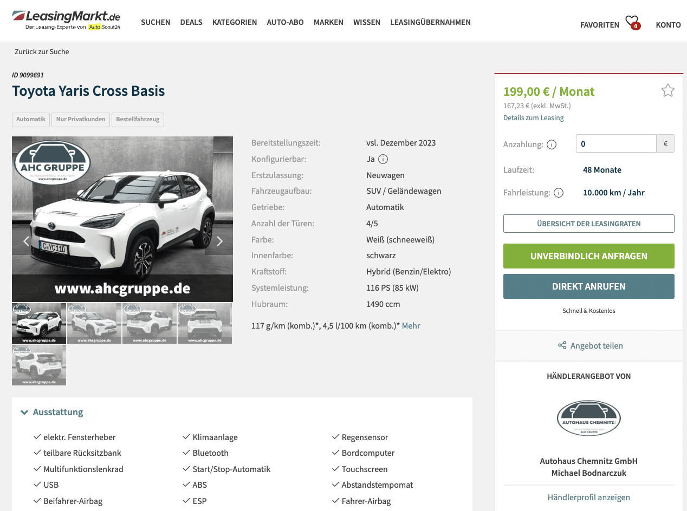Click ÜBERSICHT DER LEASINGRATEN button
687x511 pixels.
click(x=589, y=224)
